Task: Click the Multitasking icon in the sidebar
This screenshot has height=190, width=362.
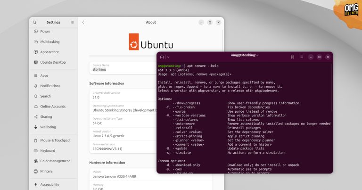Action: tap(36, 42)
